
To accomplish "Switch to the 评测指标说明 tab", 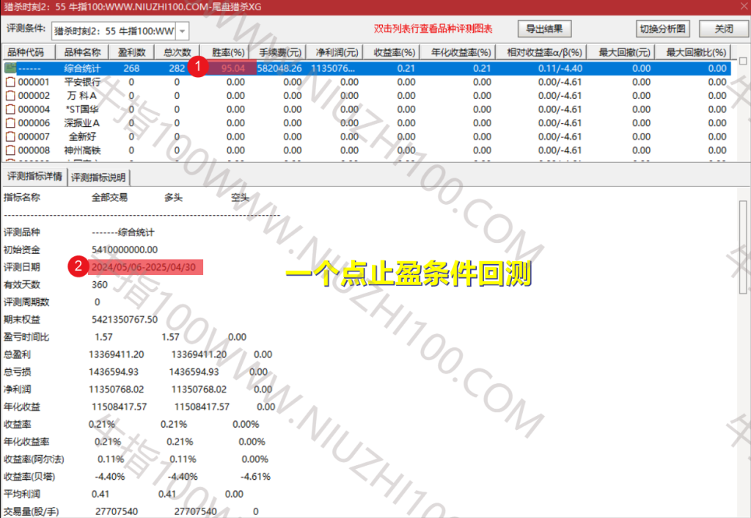I will click(99, 178).
